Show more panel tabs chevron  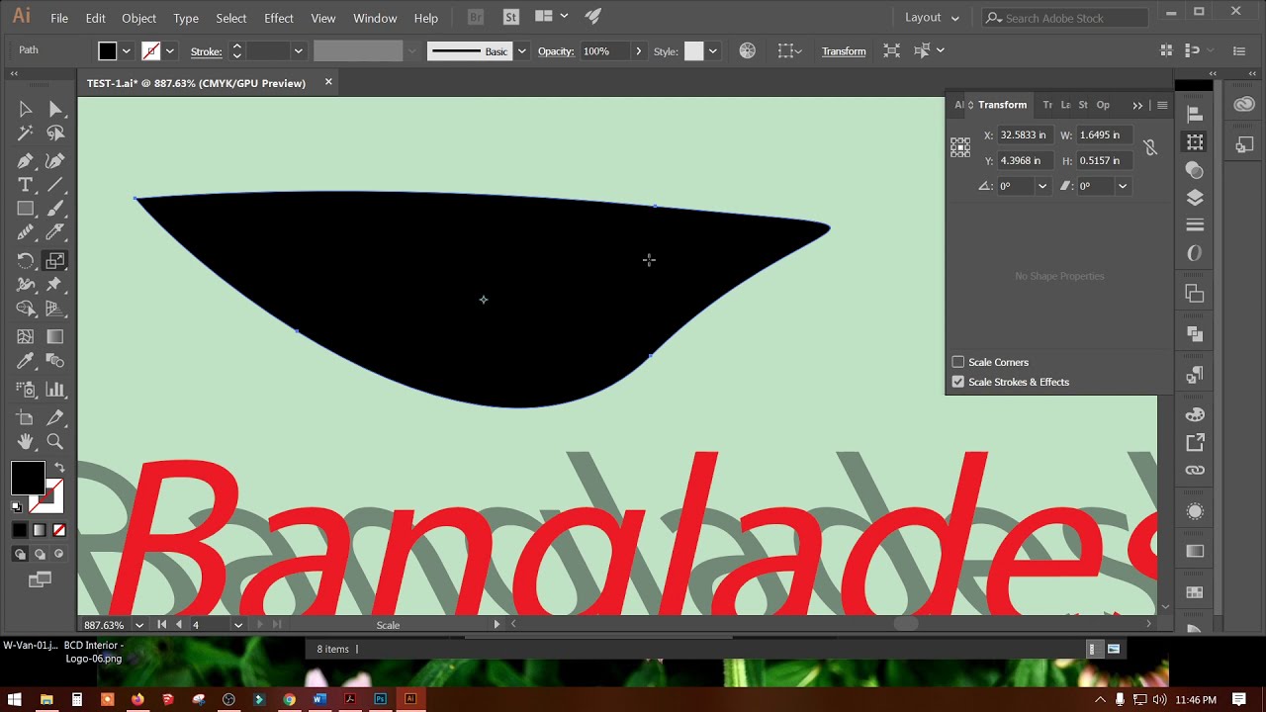pyautogui.click(x=1137, y=105)
